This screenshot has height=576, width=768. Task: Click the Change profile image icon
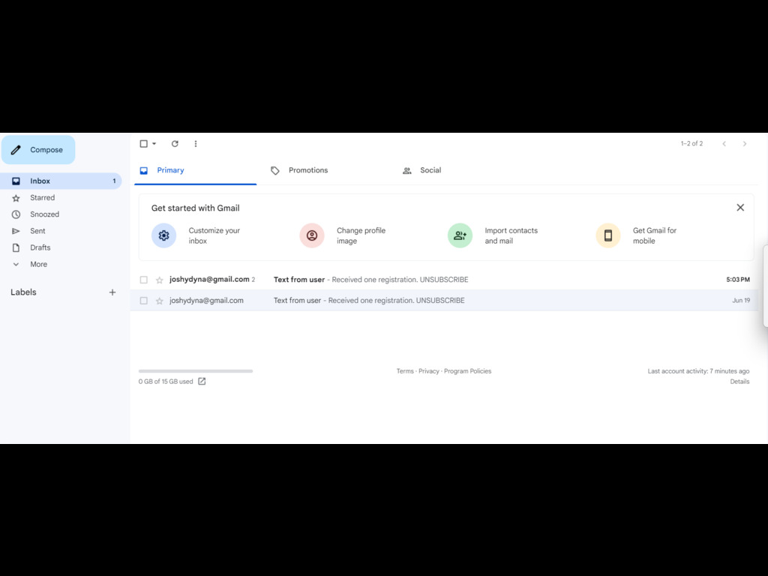click(x=312, y=235)
